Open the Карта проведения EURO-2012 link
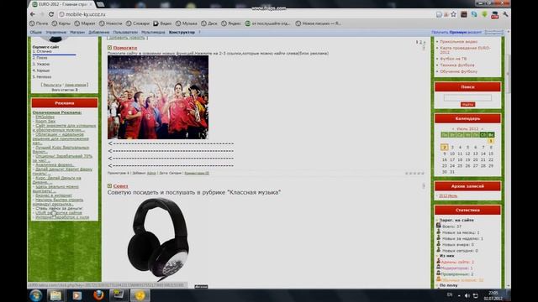 pyautogui.click(x=465, y=50)
